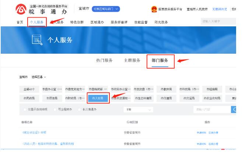This screenshot has height=152, width=242.
Task: Select the 市人社局 department button
Action: coord(98,98)
